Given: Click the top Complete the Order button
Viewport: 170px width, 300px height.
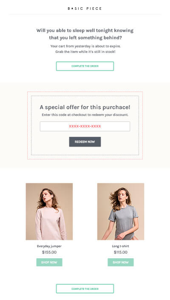Looking at the screenshot, I should coord(85,66).
